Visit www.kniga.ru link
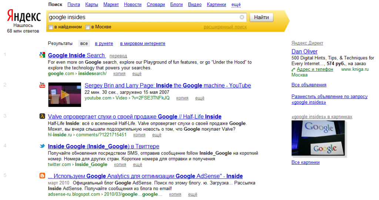379x200 pixels. point(355,69)
